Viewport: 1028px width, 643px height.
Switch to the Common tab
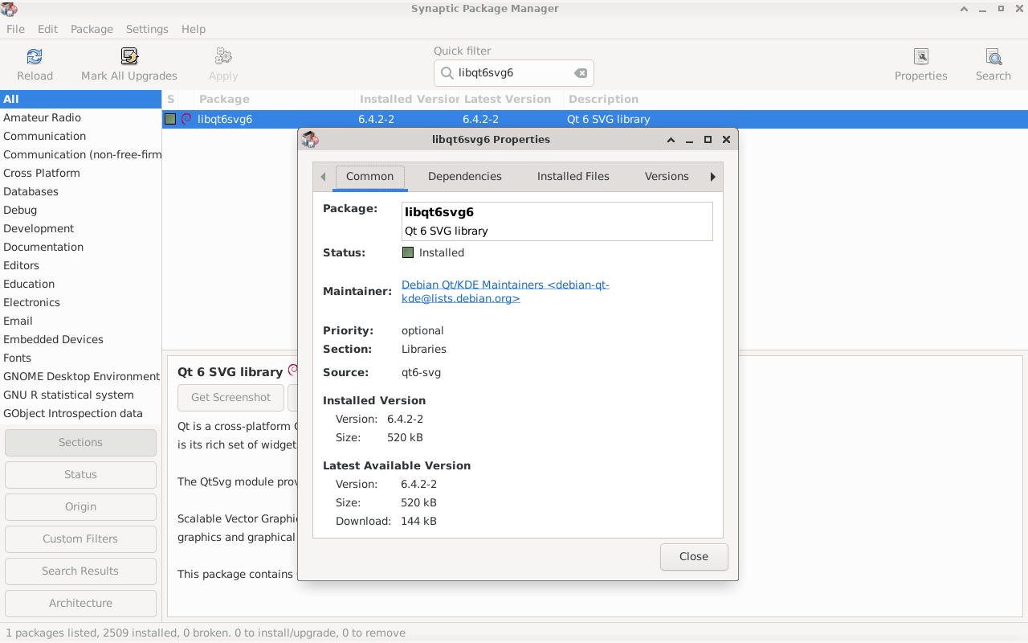369,176
